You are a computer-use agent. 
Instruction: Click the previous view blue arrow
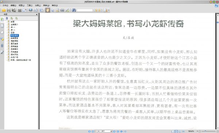(122, 131)
